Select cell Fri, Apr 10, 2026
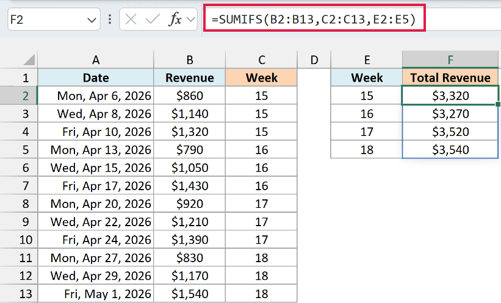The height and width of the screenshot is (303, 501). tap(96, 132)
